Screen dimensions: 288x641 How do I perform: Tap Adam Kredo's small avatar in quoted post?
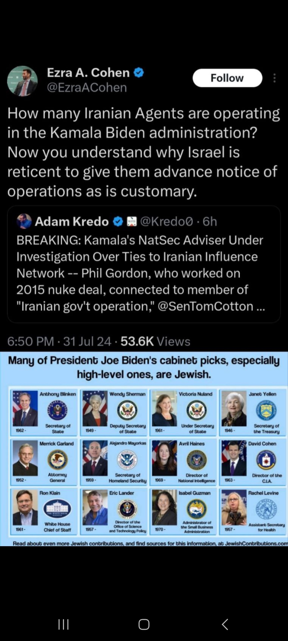[x=24, y=221]
